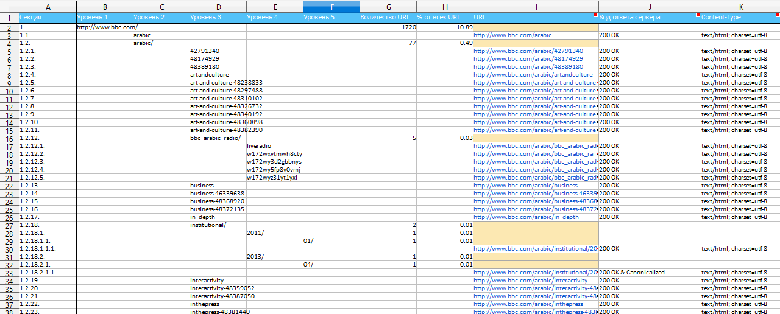Click the "200 OK & Canonicalized" cell
This screenshot has height=314, width=780.
650,273
